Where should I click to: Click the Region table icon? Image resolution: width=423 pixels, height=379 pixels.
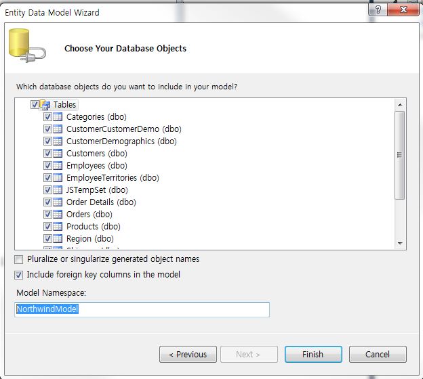(58, 239)
